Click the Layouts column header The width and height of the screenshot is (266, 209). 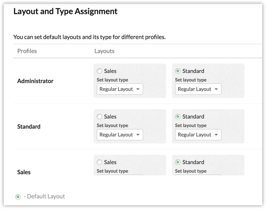[104, 51]
